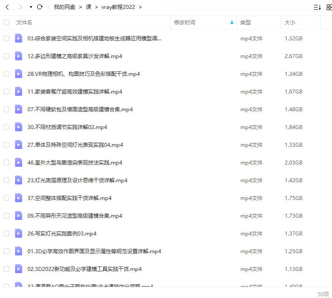This screenshot has height=298, width=332.
Task: Navigate to 我的网盘 in breadcrumb
Action: (x=65, y=7)
